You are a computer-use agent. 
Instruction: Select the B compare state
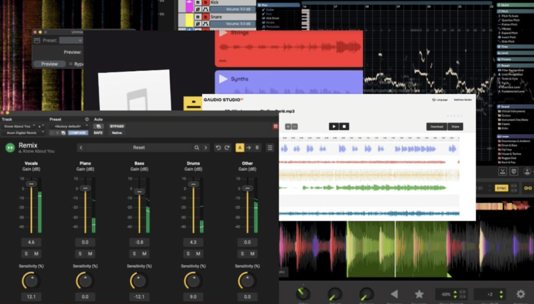[x=257, y=148]
